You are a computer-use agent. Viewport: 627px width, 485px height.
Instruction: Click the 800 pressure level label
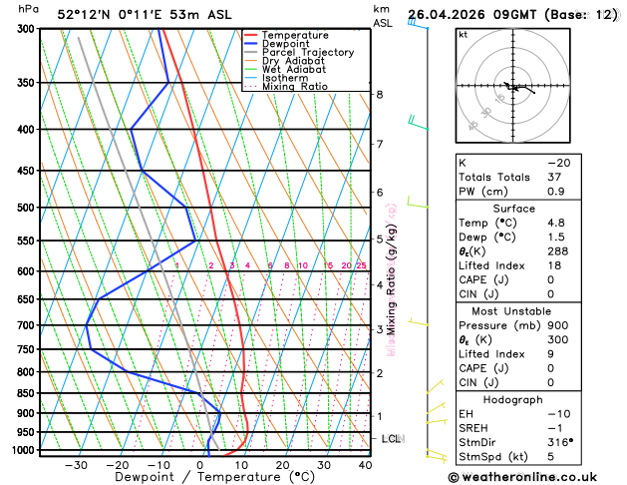[x=28, y=372]
